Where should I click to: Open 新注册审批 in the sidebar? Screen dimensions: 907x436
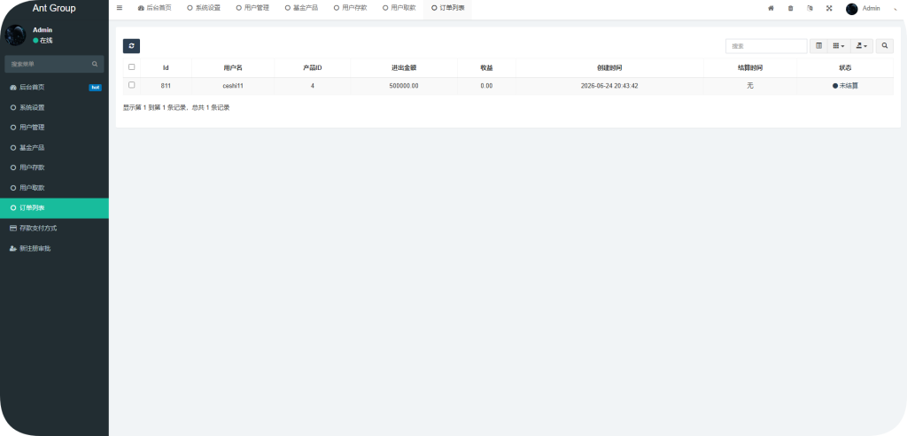click(54, 248)
